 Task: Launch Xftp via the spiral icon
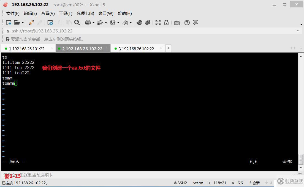coord(139,23)
